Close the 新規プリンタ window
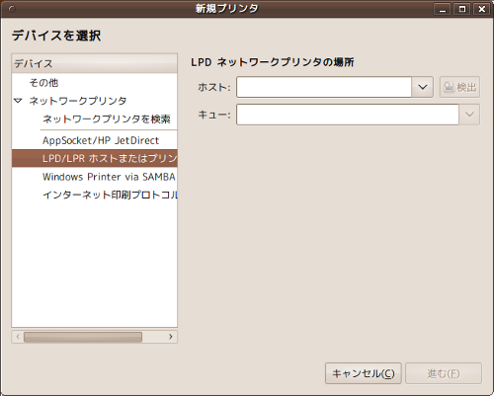The height and width of the screenshot is (396, 494). 482,9
